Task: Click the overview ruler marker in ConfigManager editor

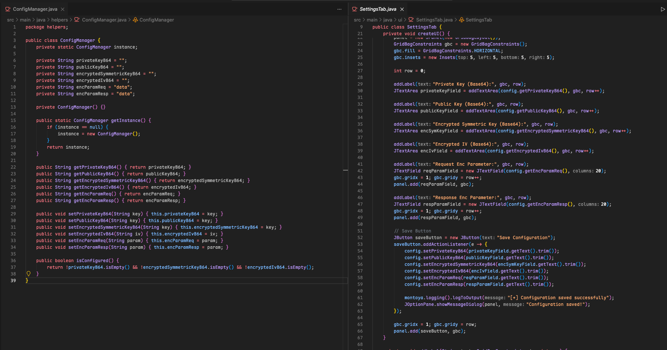Action: [345, 170]
